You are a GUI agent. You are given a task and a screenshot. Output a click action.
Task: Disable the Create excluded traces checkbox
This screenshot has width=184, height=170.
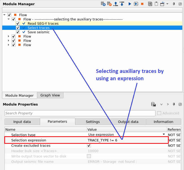pos(89,146)
